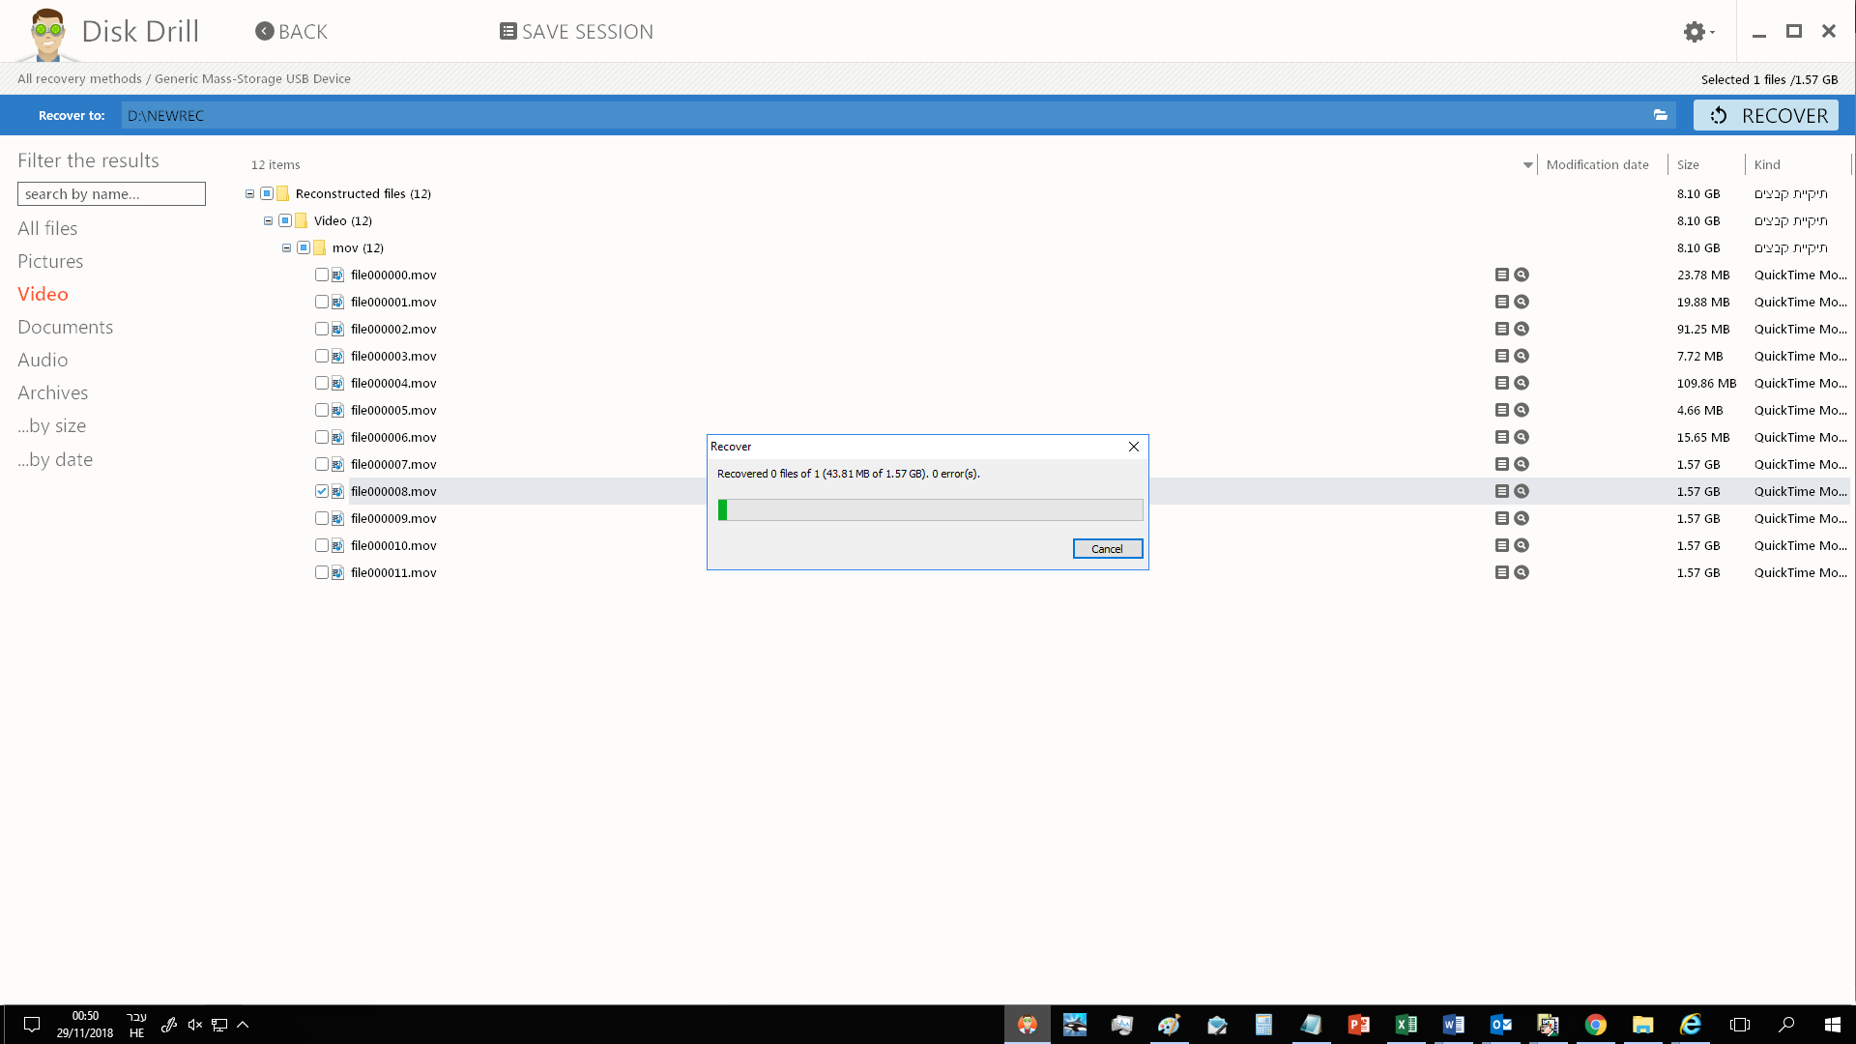Open Outlook from taskbar
The height and width of the screenshot is (1044, 1856).
pos(1501,1025)
